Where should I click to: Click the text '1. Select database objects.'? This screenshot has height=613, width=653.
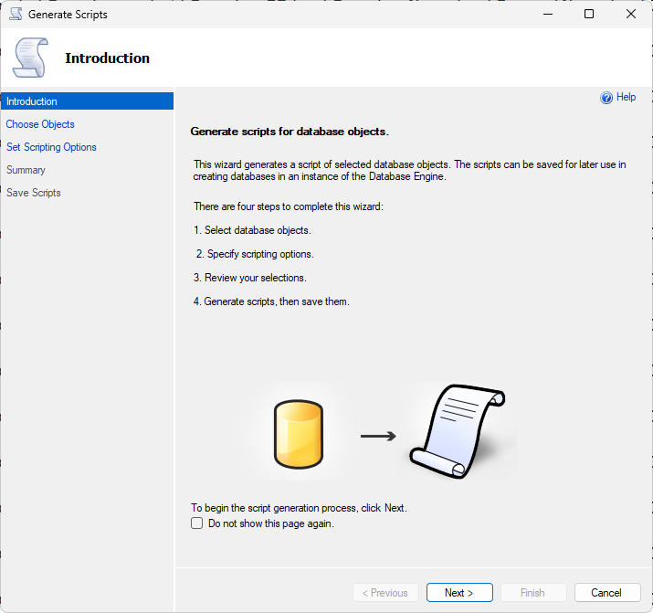[x=252, y=230]
